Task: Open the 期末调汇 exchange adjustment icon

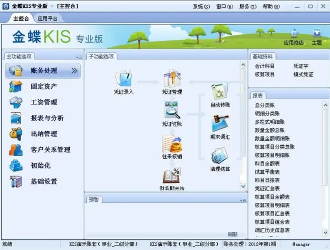Action: tap(220, 123)
